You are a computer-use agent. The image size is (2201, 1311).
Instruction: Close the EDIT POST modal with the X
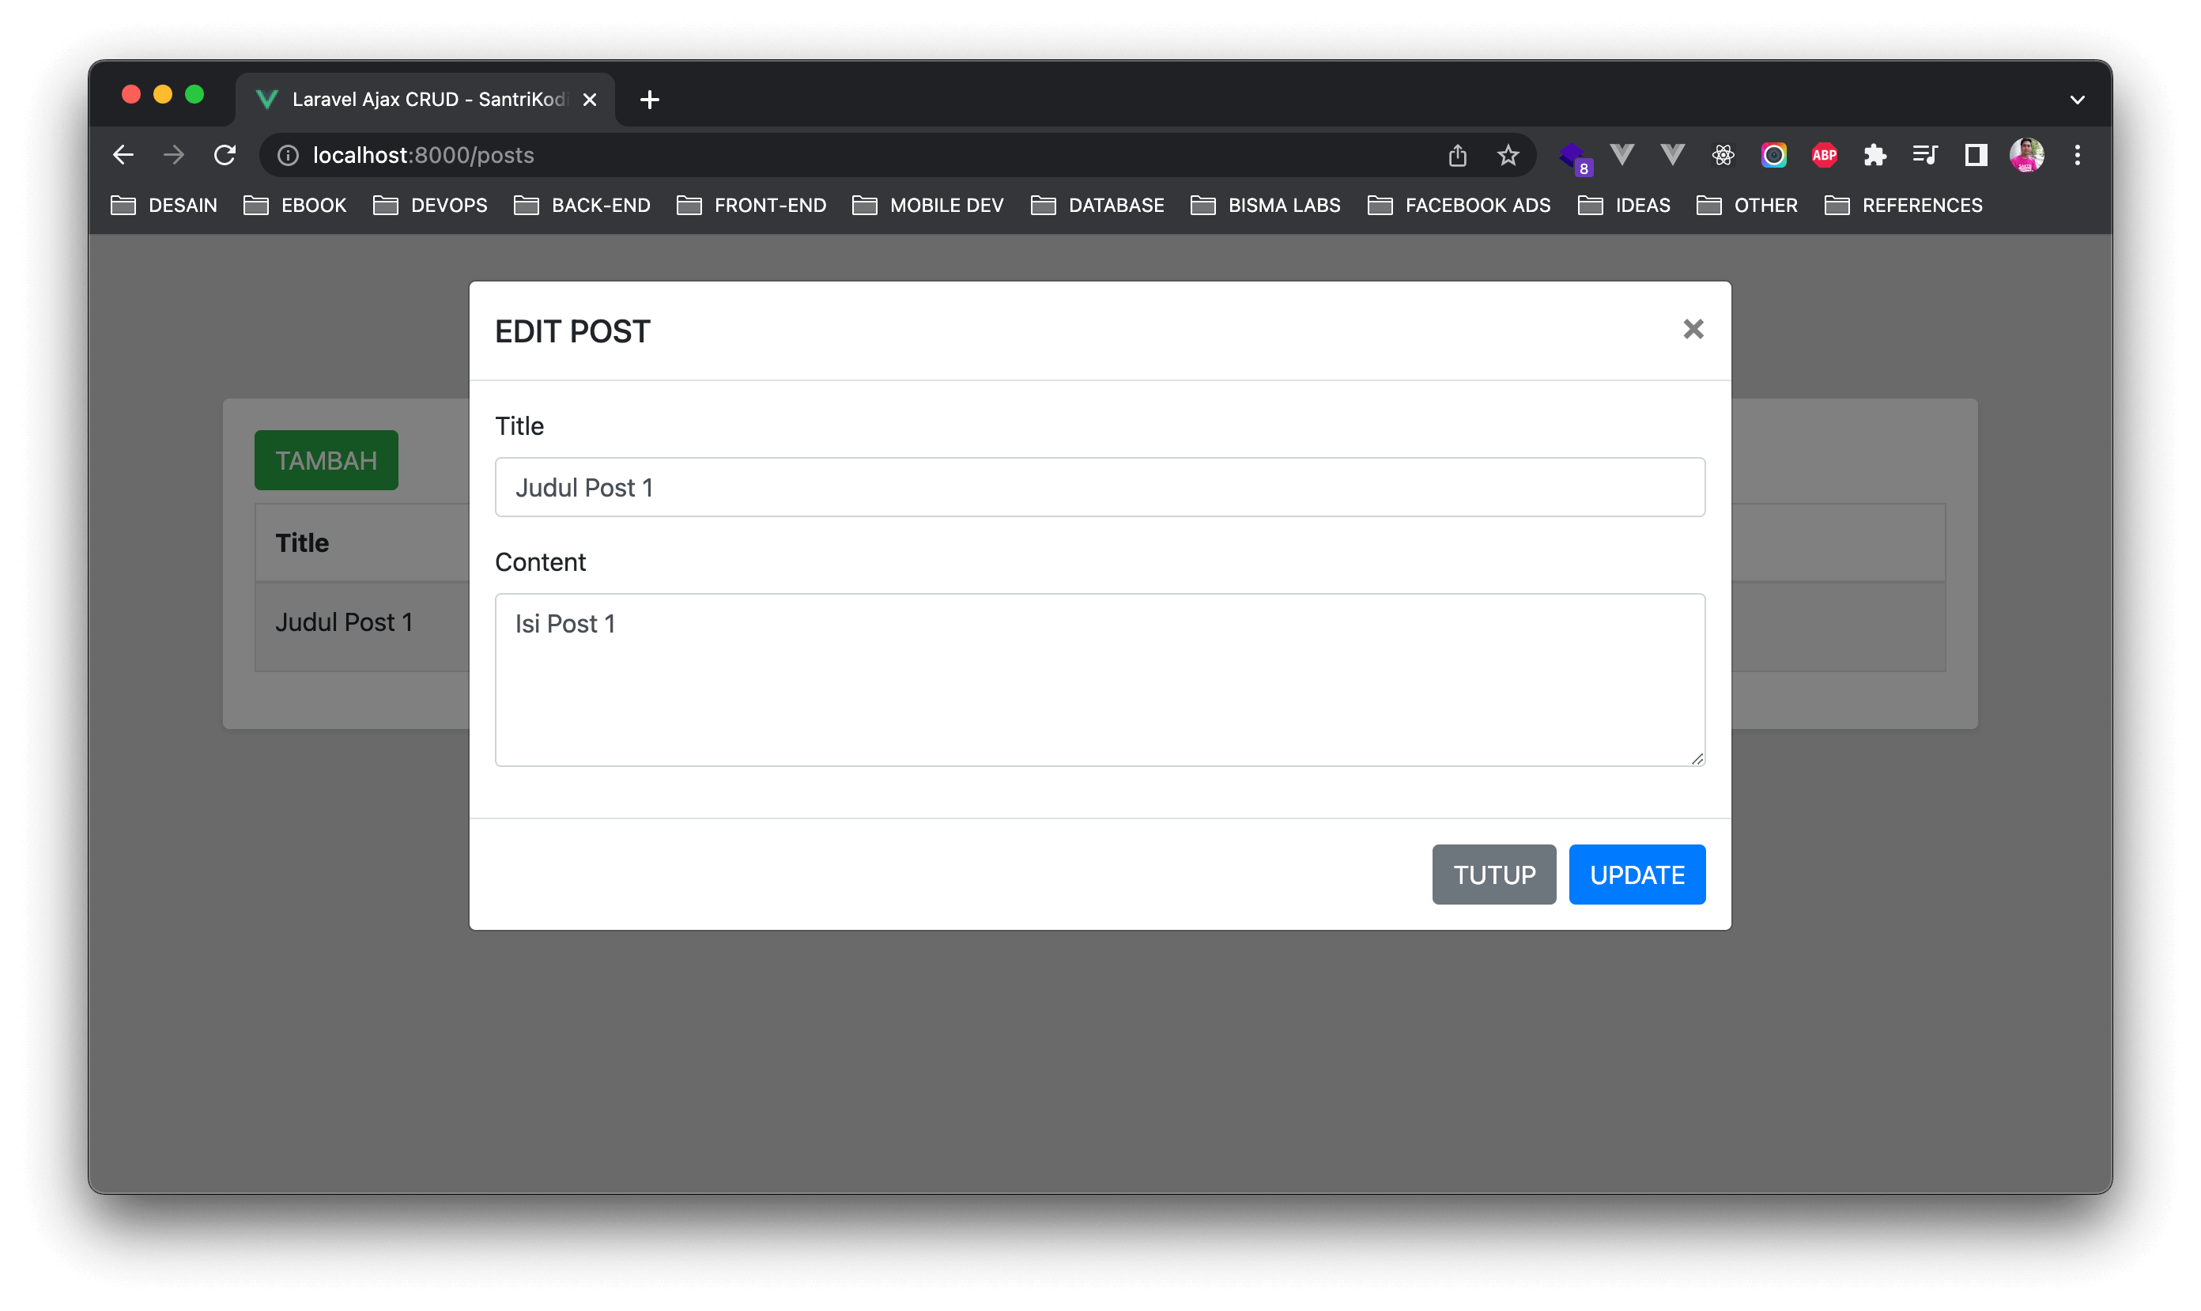(1693, 330)
